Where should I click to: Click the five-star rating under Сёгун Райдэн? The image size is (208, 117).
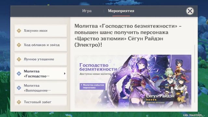point(151,100)
